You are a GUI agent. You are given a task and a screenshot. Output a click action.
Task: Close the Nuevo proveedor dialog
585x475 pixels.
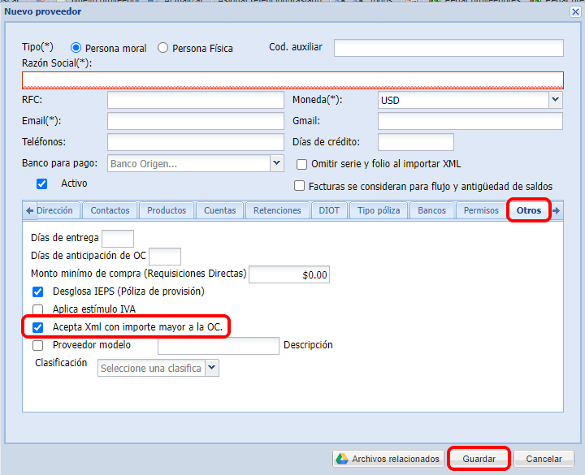point(575,11)
